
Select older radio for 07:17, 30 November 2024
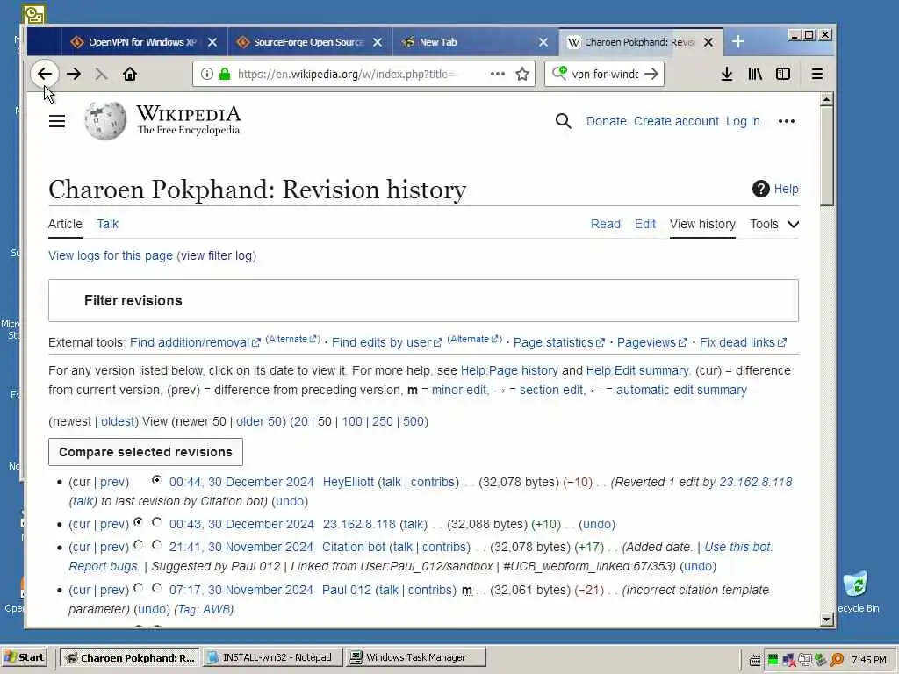(x=138, y=587)
